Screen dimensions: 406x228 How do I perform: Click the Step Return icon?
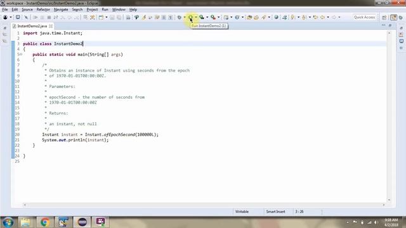tap(76, 17)
